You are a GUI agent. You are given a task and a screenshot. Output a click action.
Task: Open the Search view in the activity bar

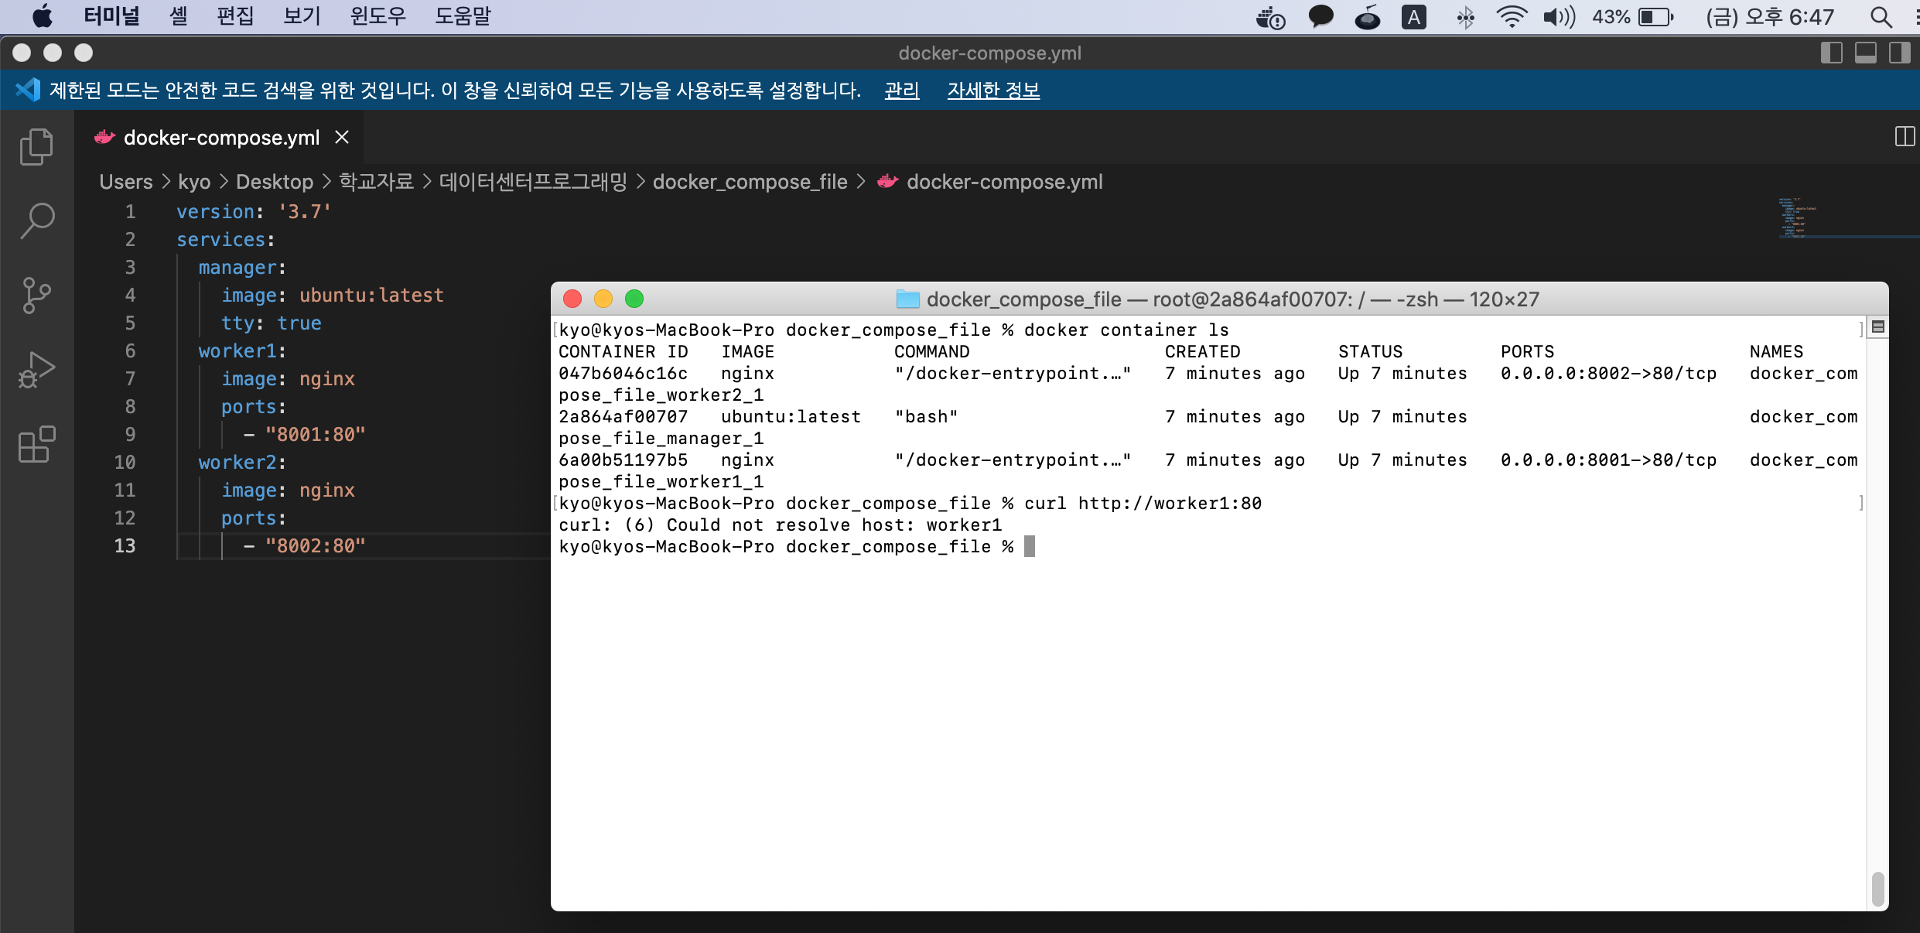[x=36, y=220]
